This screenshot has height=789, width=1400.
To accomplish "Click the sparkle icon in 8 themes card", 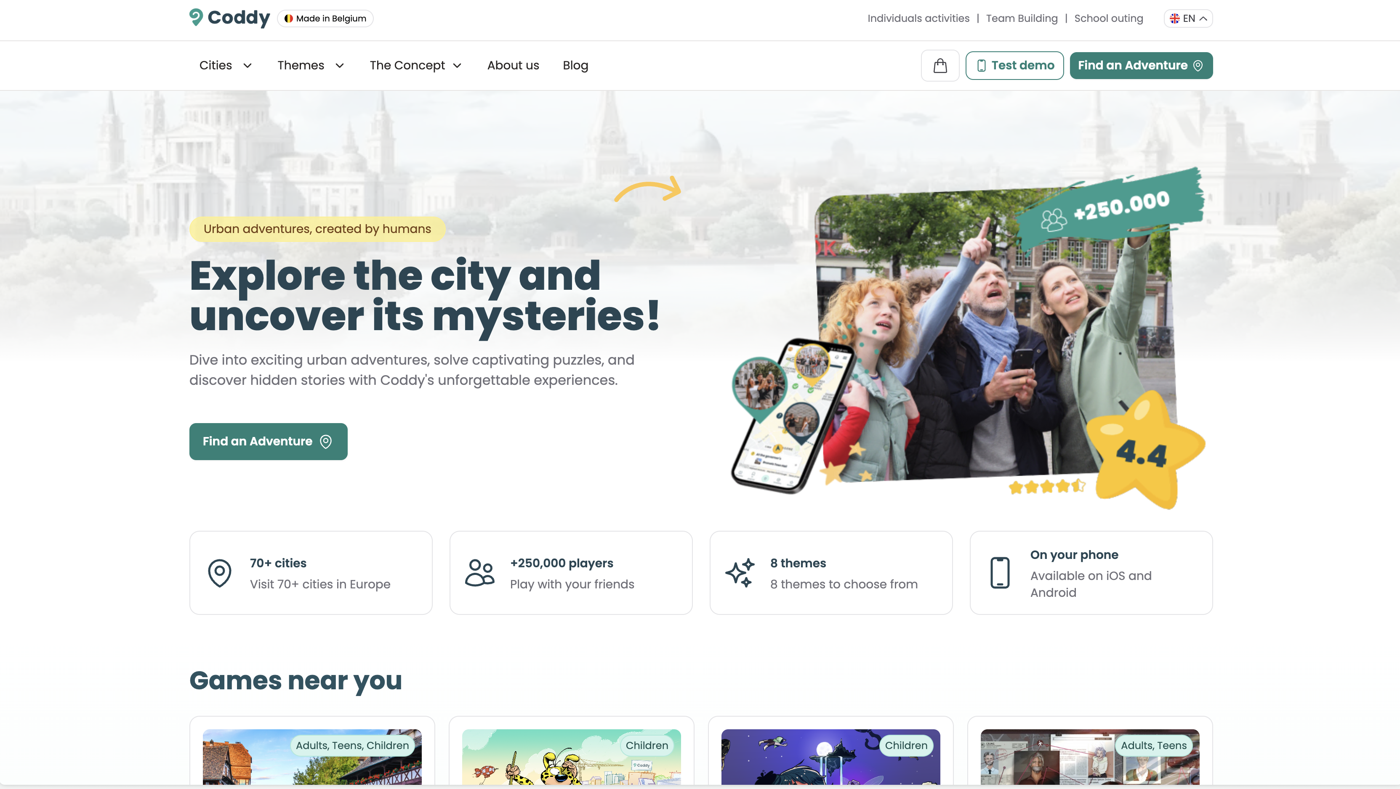I will click(x=740, y=573).
